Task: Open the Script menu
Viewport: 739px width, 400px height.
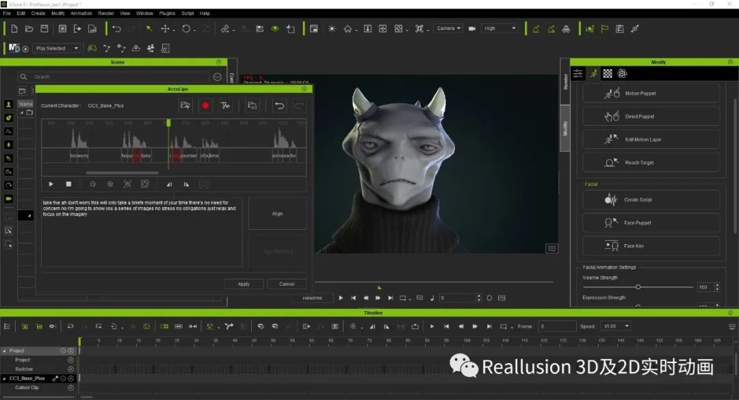Action: pos(187,13)
